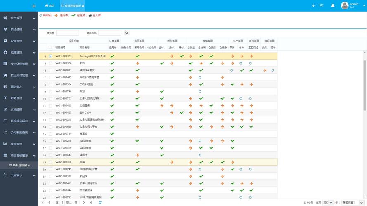This screenshot has height=206, width=367.
Task: Toggle the select-all header checkbox
Action: coord(50,47)
